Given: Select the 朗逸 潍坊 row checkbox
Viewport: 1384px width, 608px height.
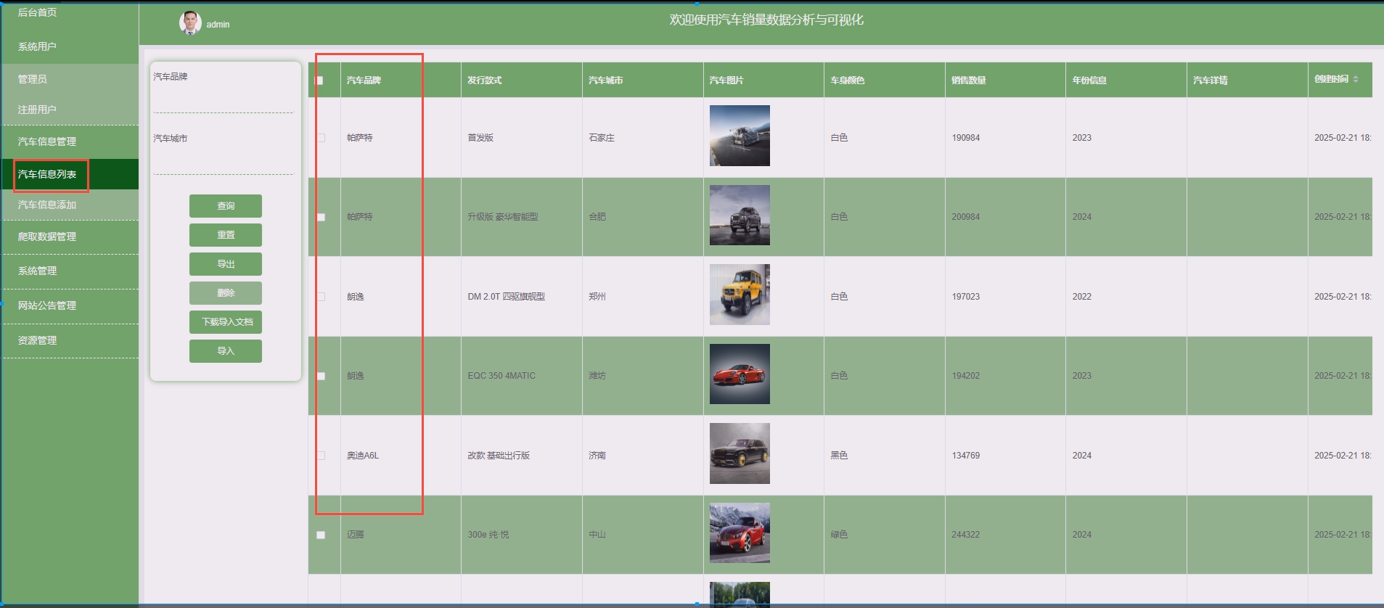Looking at the screenshot, I should tap(321, 376).
